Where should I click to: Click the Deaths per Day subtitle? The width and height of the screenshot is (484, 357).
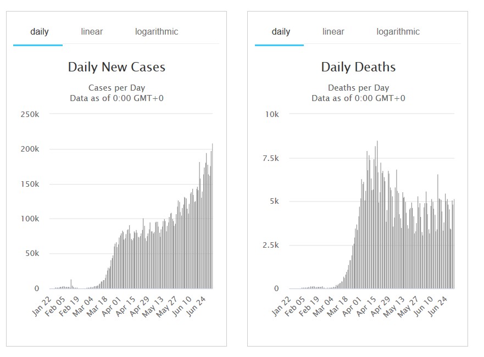click(x=358, y=88)
